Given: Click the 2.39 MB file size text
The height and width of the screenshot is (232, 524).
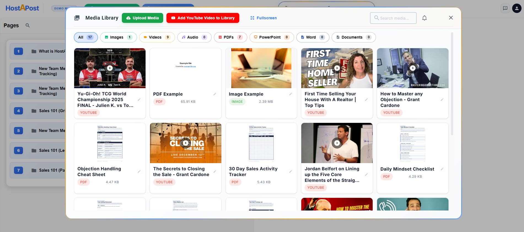Looking at the screenshot, I should tap(266, 102).
